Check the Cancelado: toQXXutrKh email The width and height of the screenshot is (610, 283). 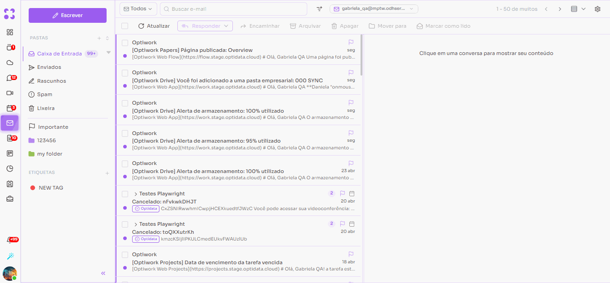(x=125, y=224)
